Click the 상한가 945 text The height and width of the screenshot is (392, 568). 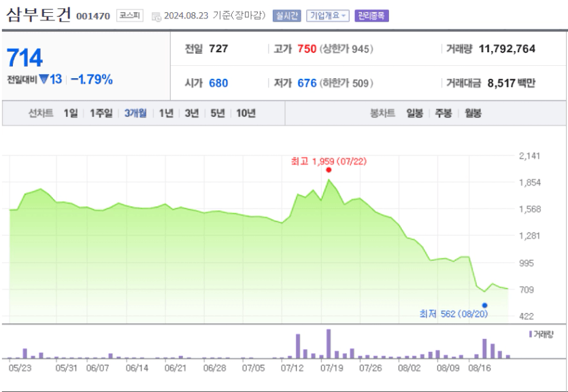click(346, 49)
